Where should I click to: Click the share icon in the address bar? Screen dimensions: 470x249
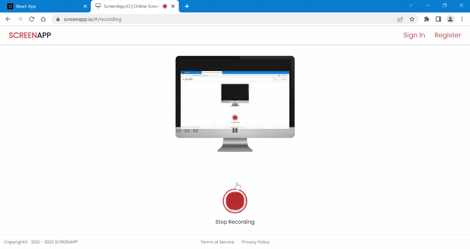pyautogui.click(x=400, y=19)
